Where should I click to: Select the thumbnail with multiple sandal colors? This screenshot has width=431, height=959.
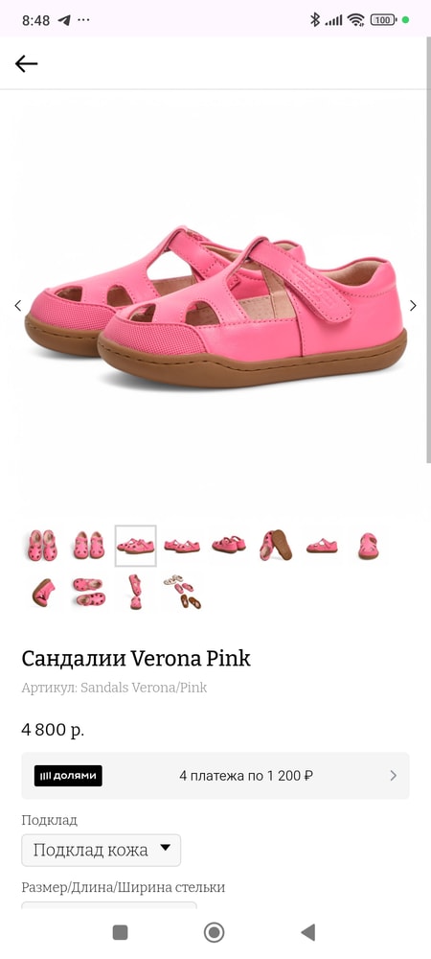(182, 592)
